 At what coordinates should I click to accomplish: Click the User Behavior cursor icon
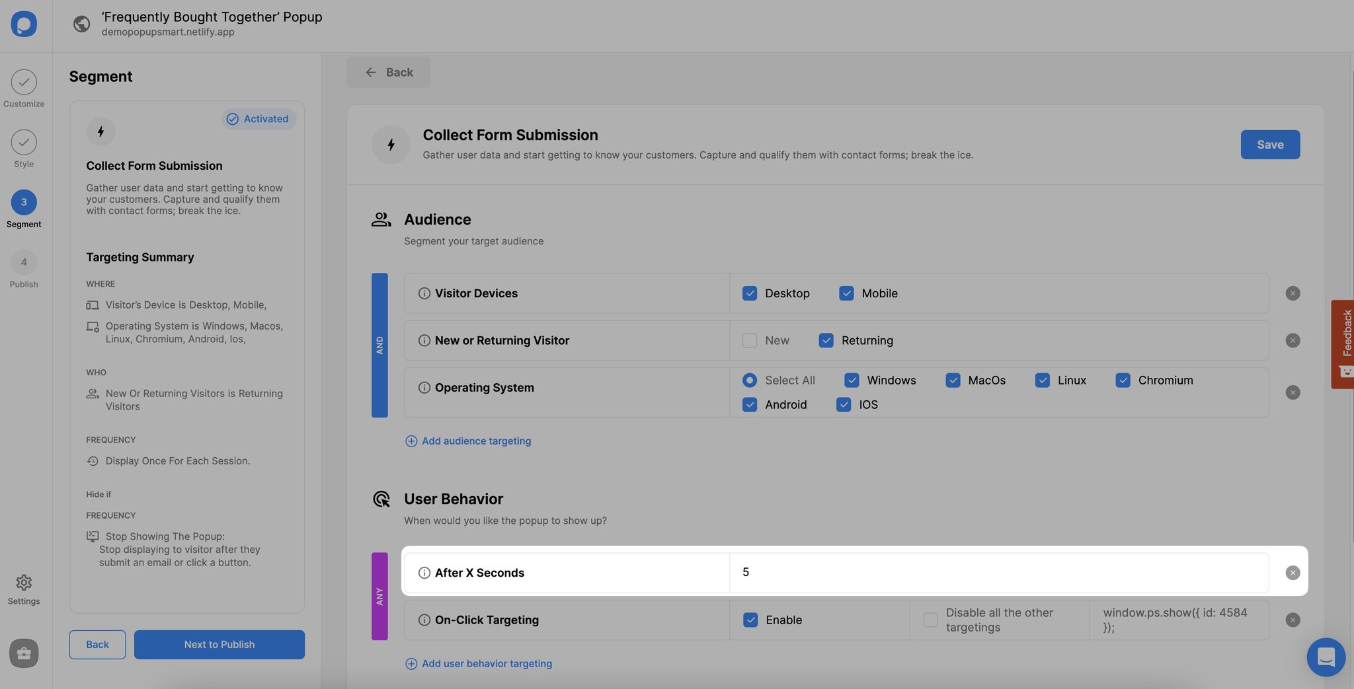click(381, 499)
